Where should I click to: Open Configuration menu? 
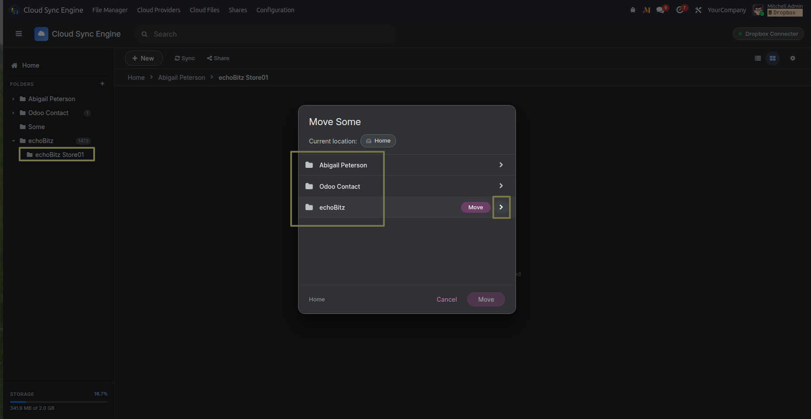(275, 10)
